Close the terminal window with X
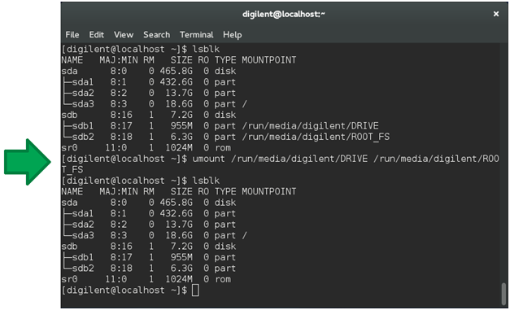510x310 pixels. 495,14
